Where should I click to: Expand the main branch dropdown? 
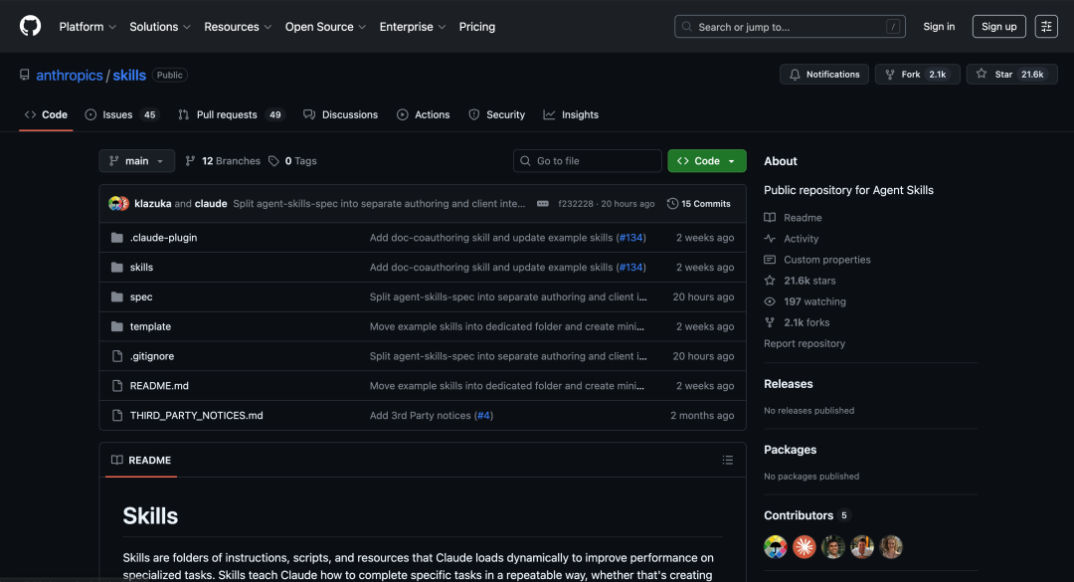(136, 161)
